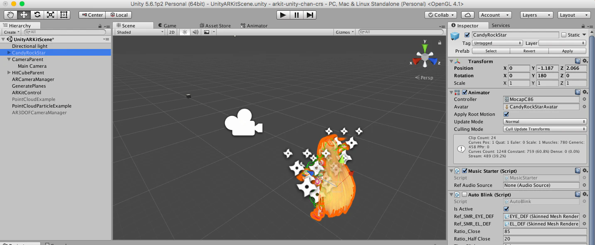Open the Tag dropdown
Viewport: 595px width, 245px height.
point(498,43)
